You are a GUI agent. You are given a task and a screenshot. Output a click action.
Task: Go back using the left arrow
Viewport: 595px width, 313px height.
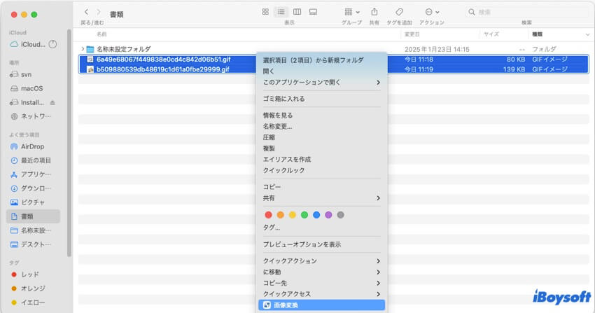coord(86,12)
